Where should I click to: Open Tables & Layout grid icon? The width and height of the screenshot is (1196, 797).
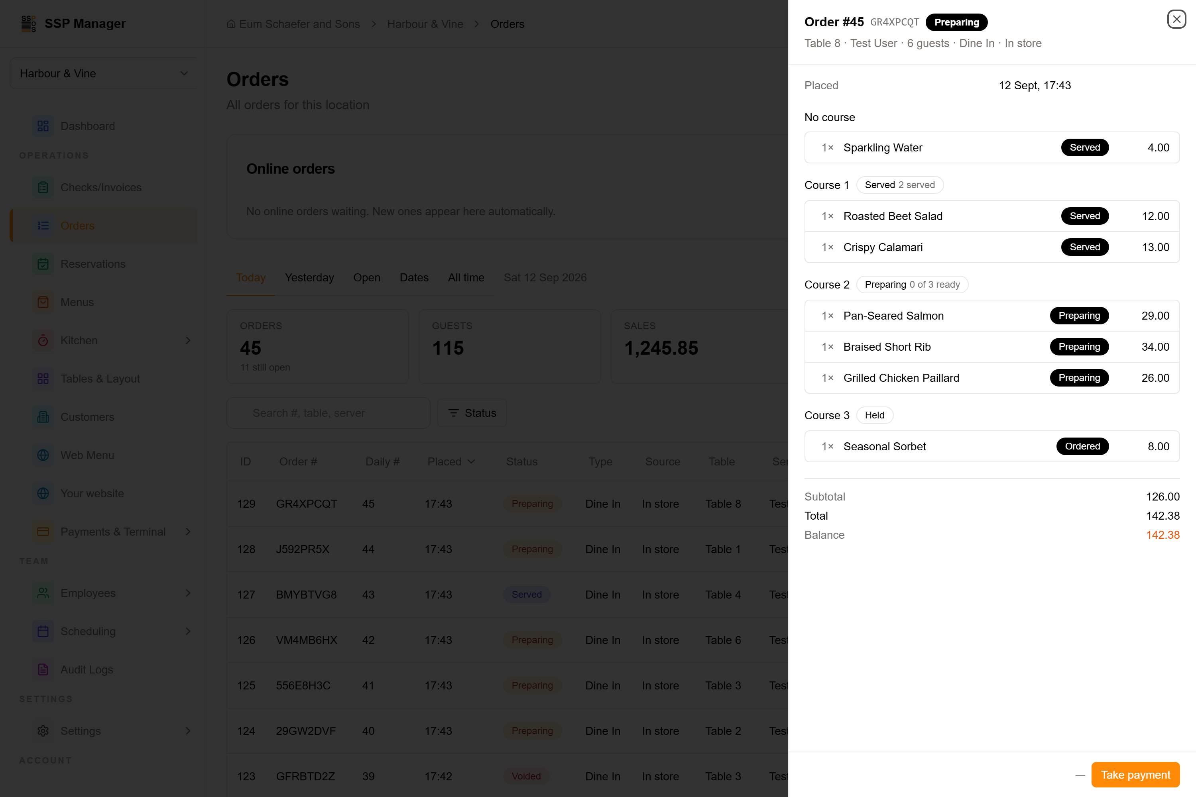click(x=43, y=379)
